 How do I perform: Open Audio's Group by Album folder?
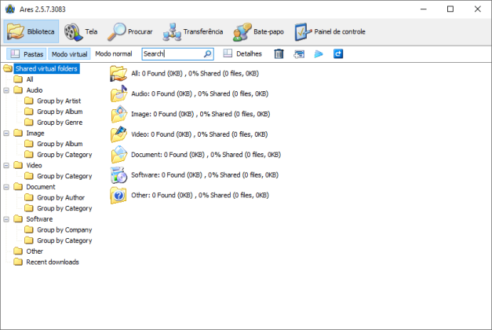60,112
